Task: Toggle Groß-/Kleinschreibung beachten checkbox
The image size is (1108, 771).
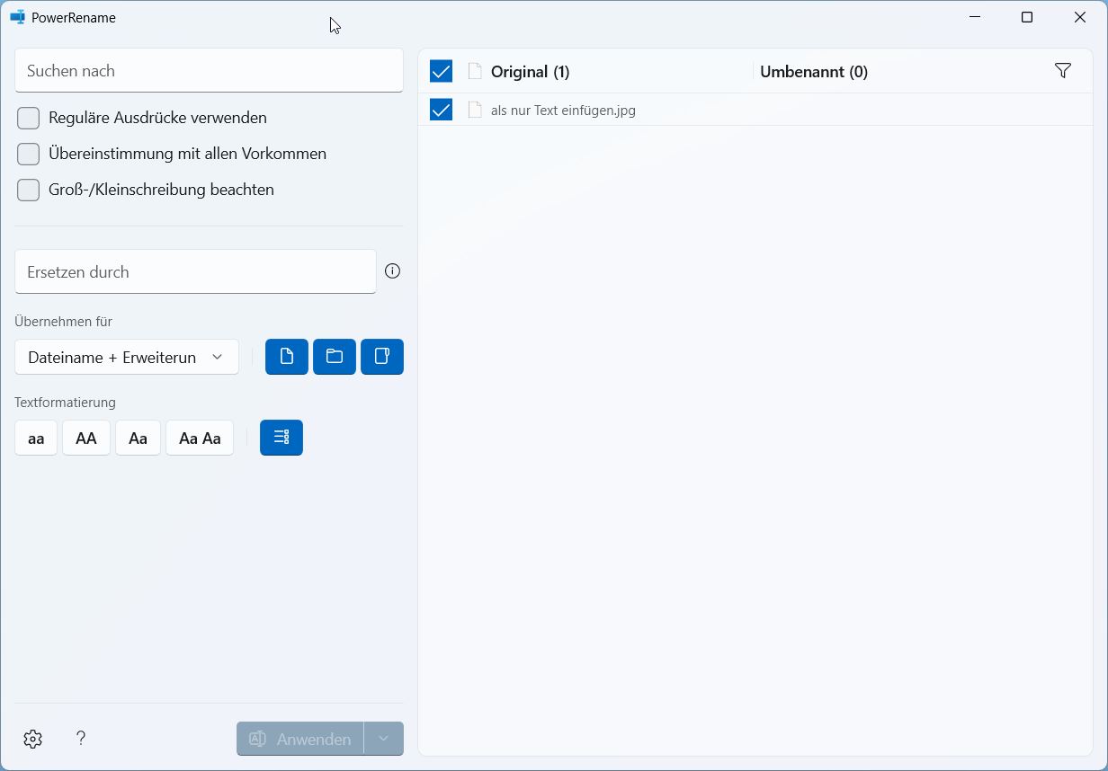Action: coord(29,190)
